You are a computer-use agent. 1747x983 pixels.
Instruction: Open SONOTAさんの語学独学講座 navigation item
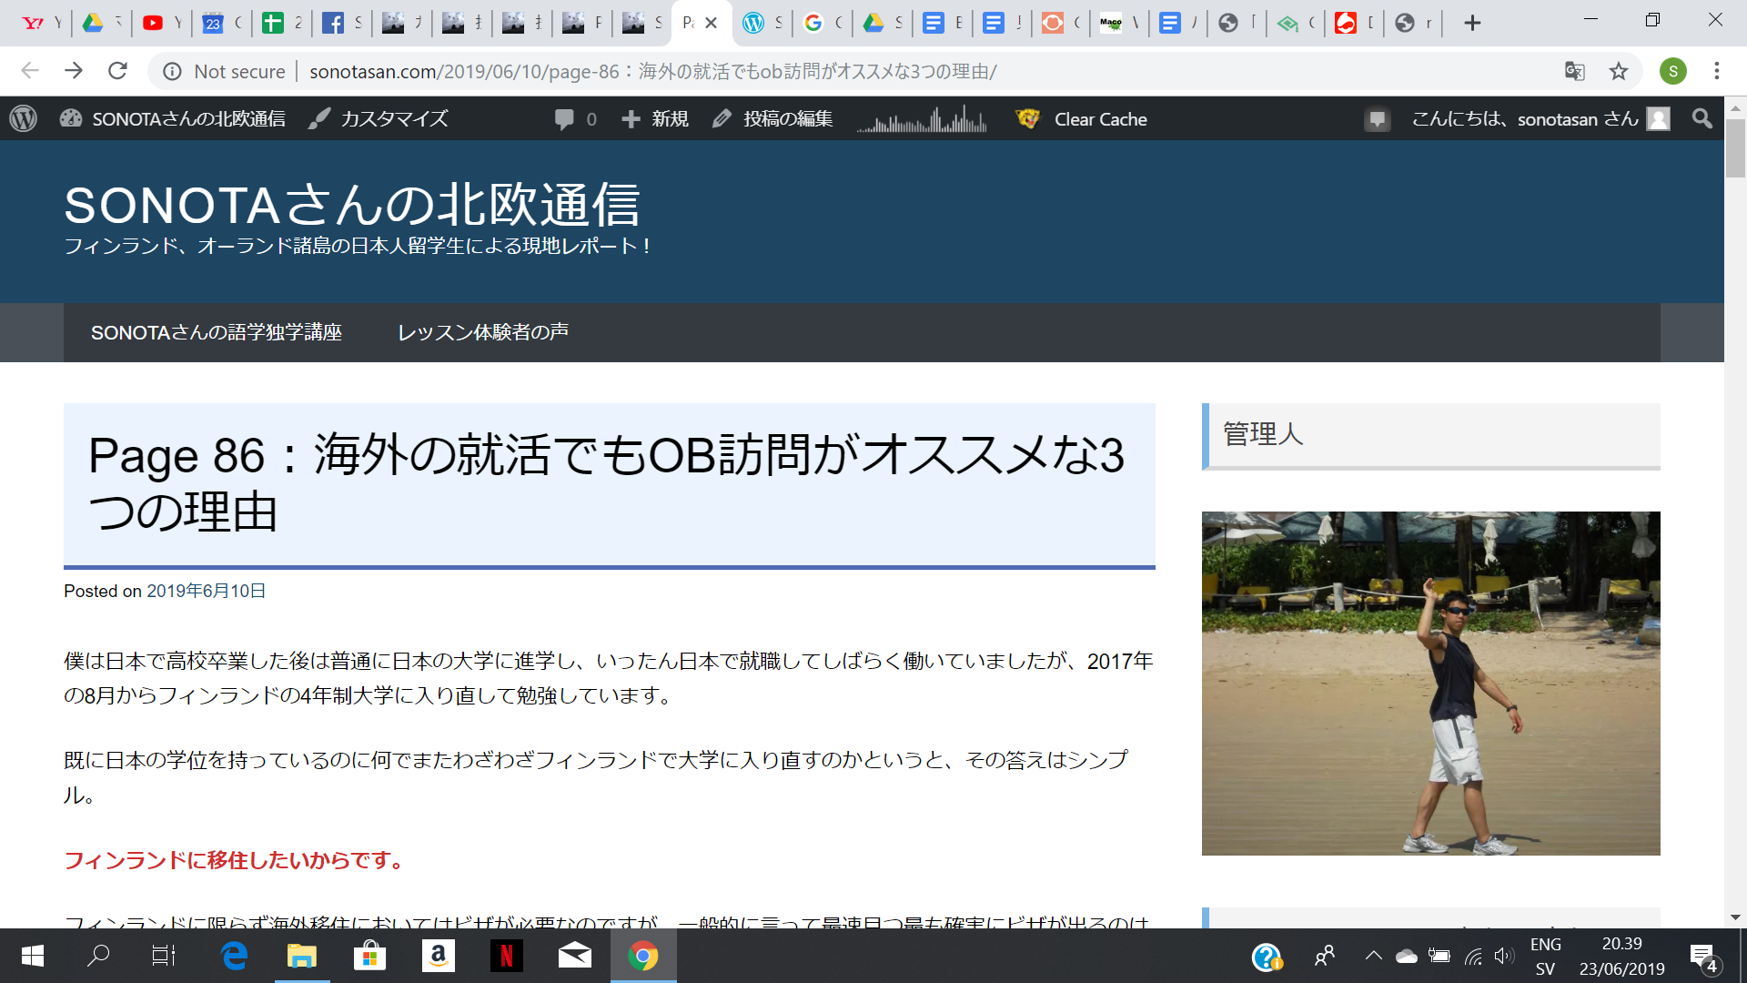[217, 332]
